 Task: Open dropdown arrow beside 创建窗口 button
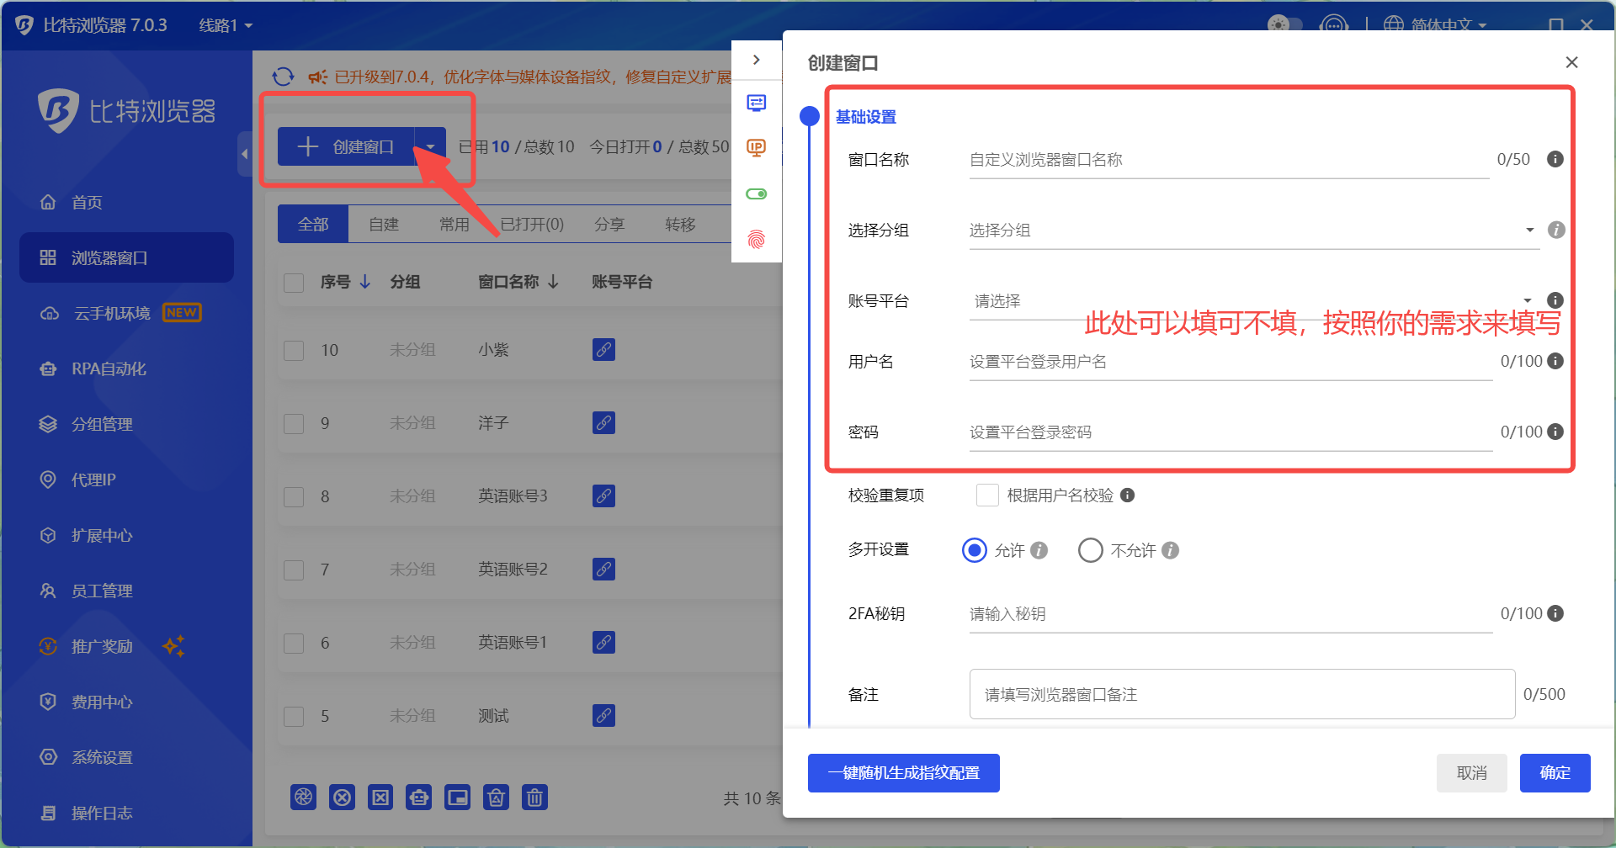point(430,146)
